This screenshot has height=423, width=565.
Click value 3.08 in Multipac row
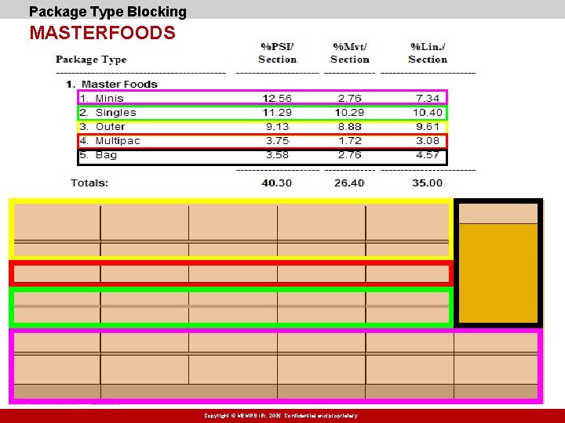428,141
